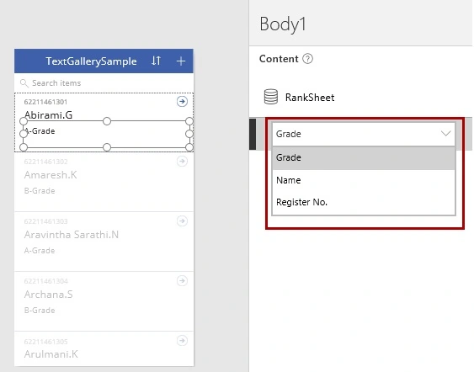Click the Arulmani.K name
Image resolution: width=474 pixels, height=372 pixels.
[51, 353]
